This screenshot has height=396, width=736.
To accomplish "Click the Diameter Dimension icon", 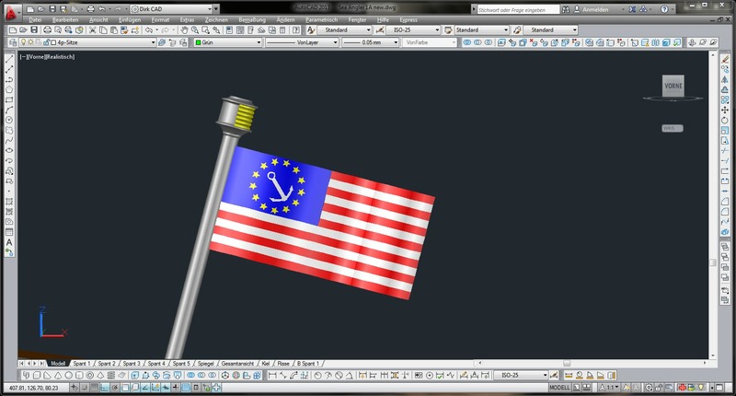I will click(x=339, y=376).
